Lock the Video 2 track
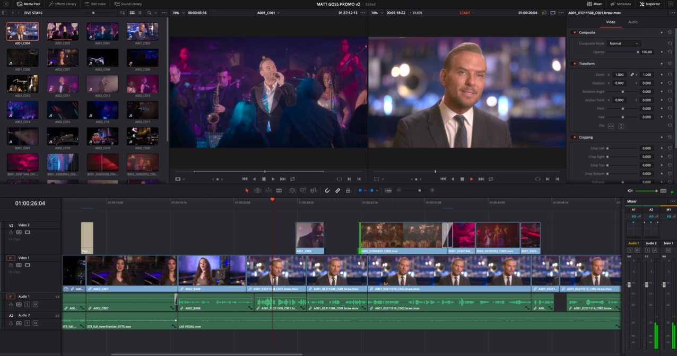Screen dimensions: 677x356 coord(11,233)
